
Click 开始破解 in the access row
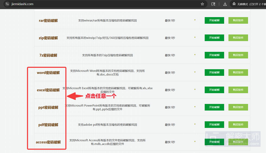tap(214, 142)
